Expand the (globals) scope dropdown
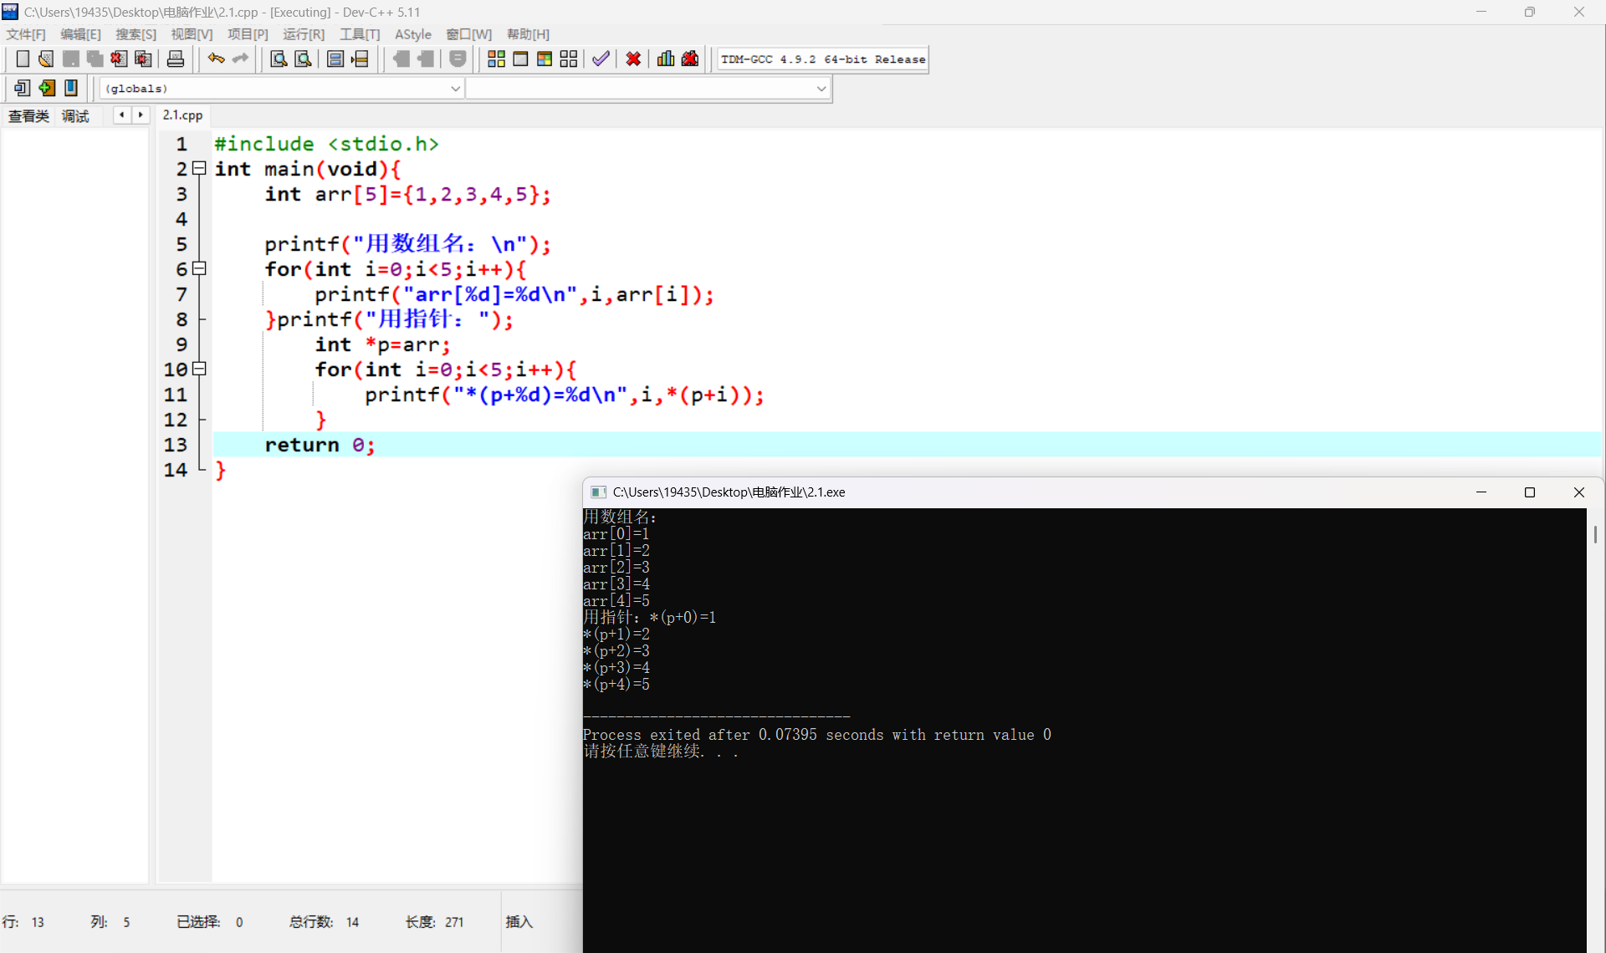This screenshot has width=1606, height=953. (455, 89)
